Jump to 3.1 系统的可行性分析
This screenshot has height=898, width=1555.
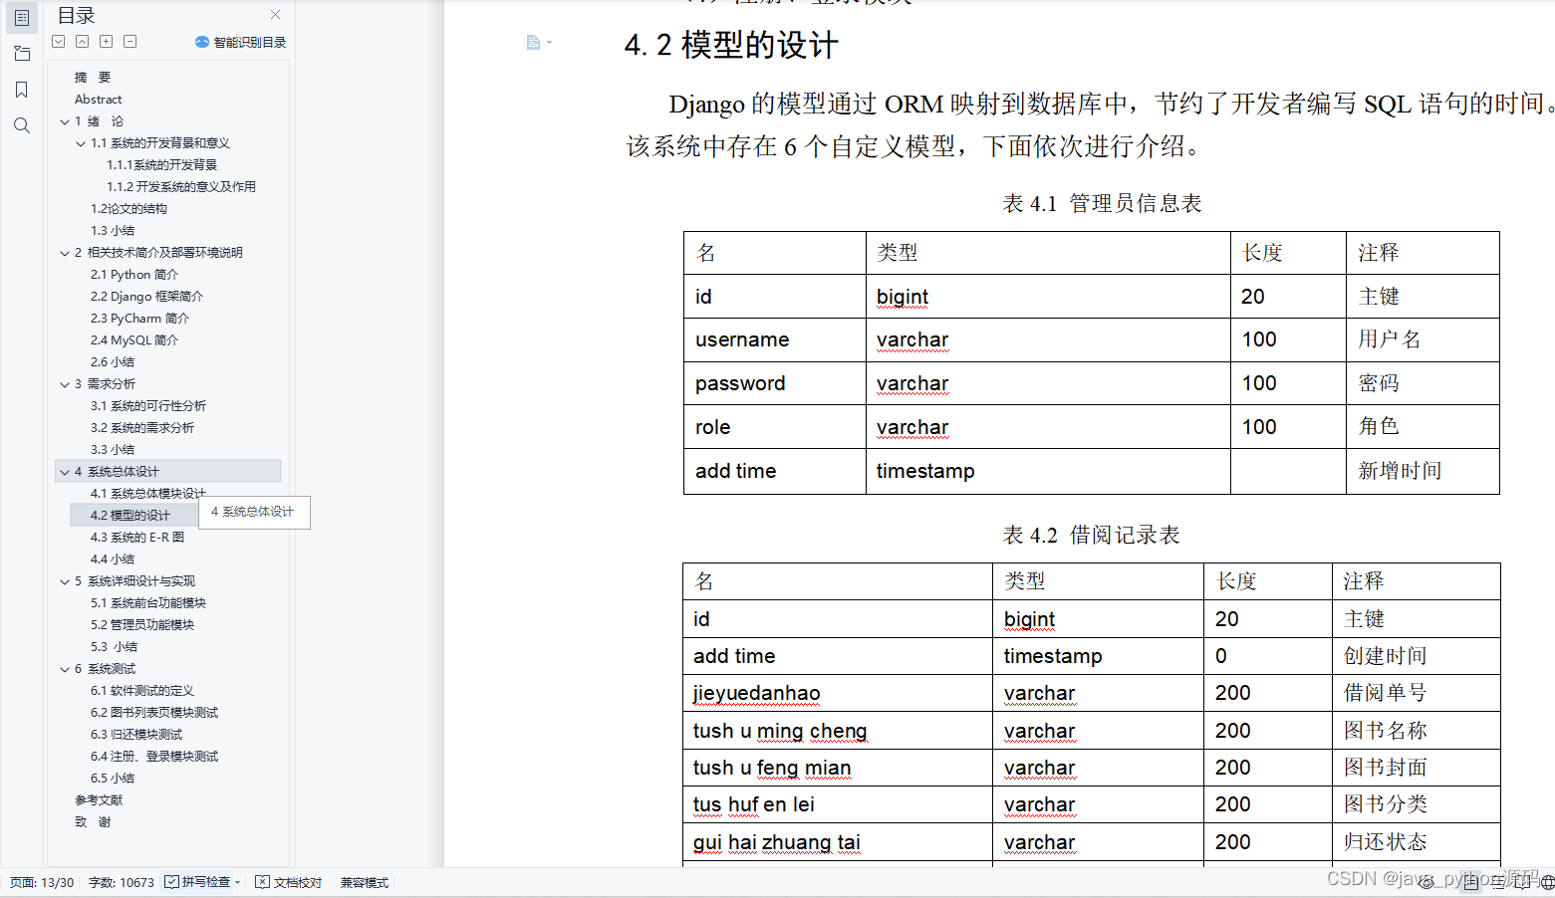pyautogui.click(x=148, y=406)
